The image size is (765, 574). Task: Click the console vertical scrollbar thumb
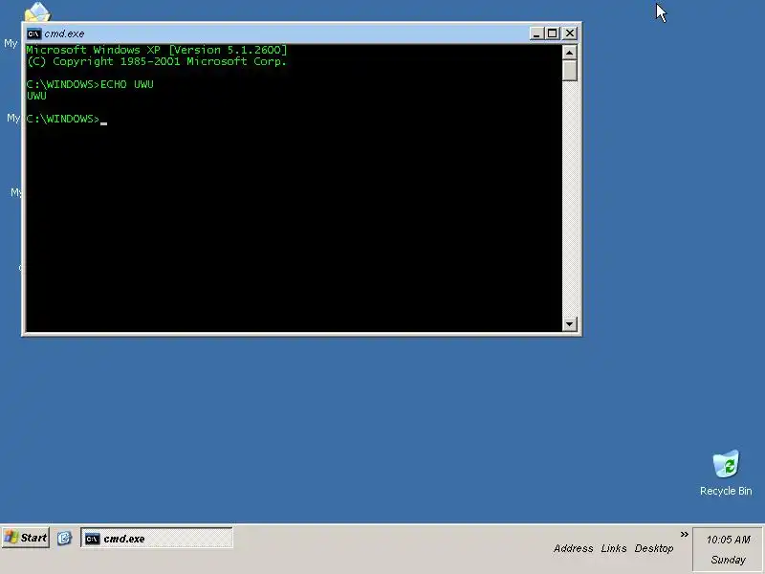click(569, 70)
